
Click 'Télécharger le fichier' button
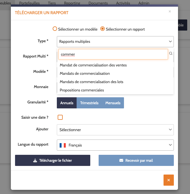53,160
